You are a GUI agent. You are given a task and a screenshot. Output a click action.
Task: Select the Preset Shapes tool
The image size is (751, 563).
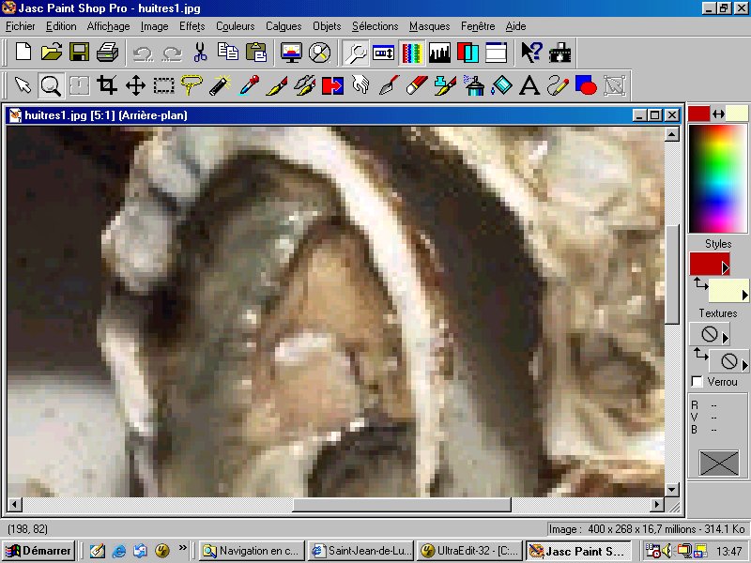[x=586, y=85]
